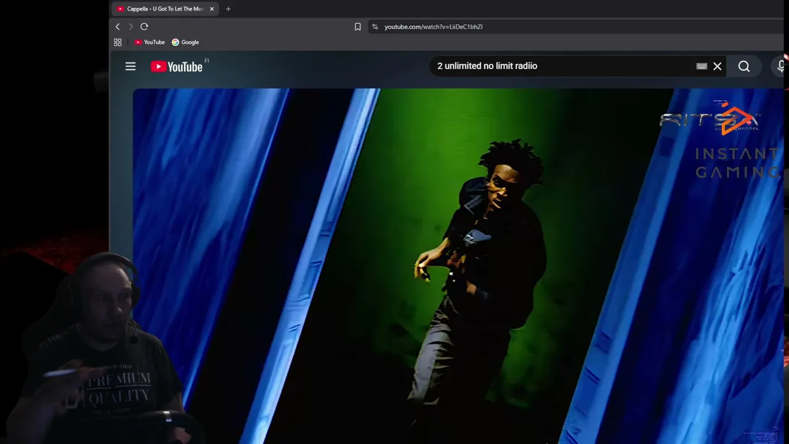Open the on-screen keyboard icon in search
Screen dimensions: 789x444
click(701, 66)
